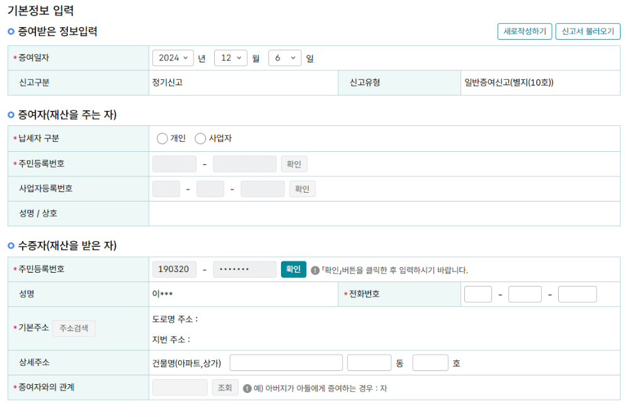This screenshot has width=630, height=410.
Task: Click the 조회 button for 증여자와의 관계
Action: click(225, 387)
